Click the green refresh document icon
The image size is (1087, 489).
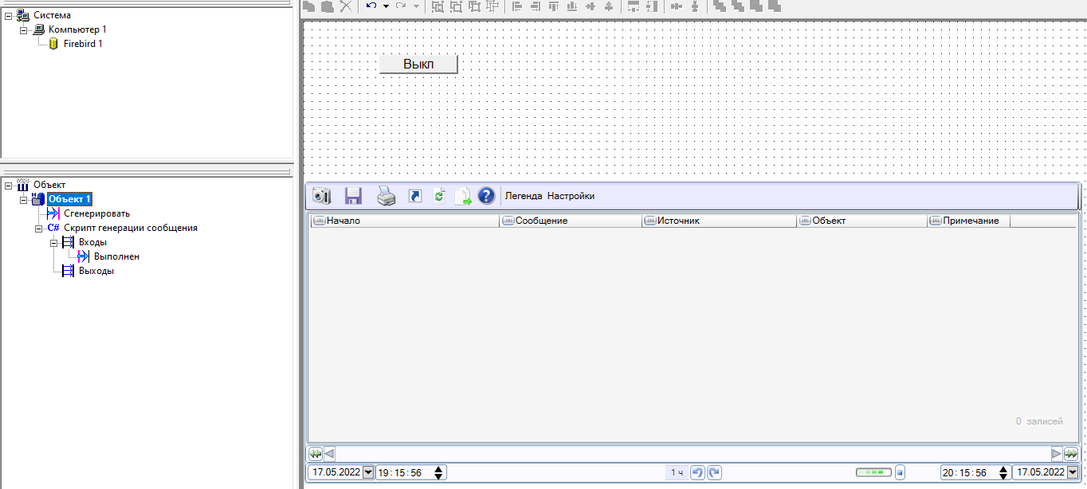tap(439, 196)
